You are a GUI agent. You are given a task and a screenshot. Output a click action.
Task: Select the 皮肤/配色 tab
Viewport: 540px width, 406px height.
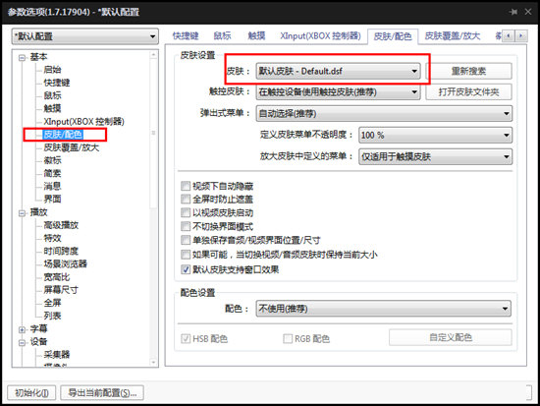pyautogui.click(x=393, y=36)
